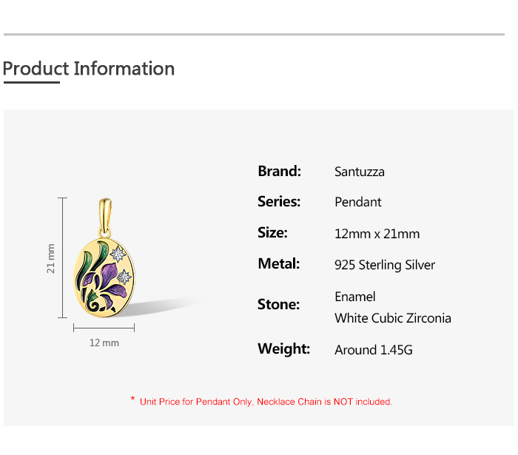Click the "Brand:" label
The image size is (518, 455).
click(279, 171)
